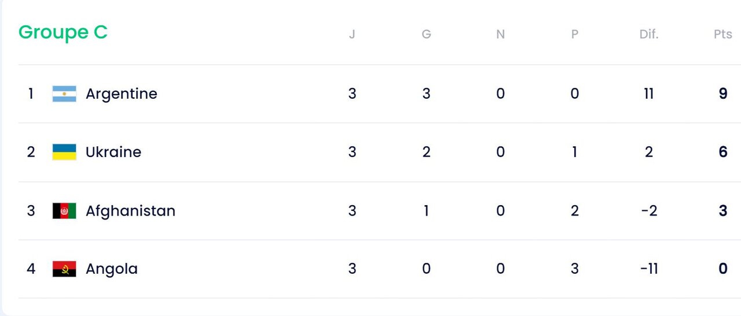The image size is (741, 316).
Task: Click the Angola flag icon
Action: click(x=64, y=269)
